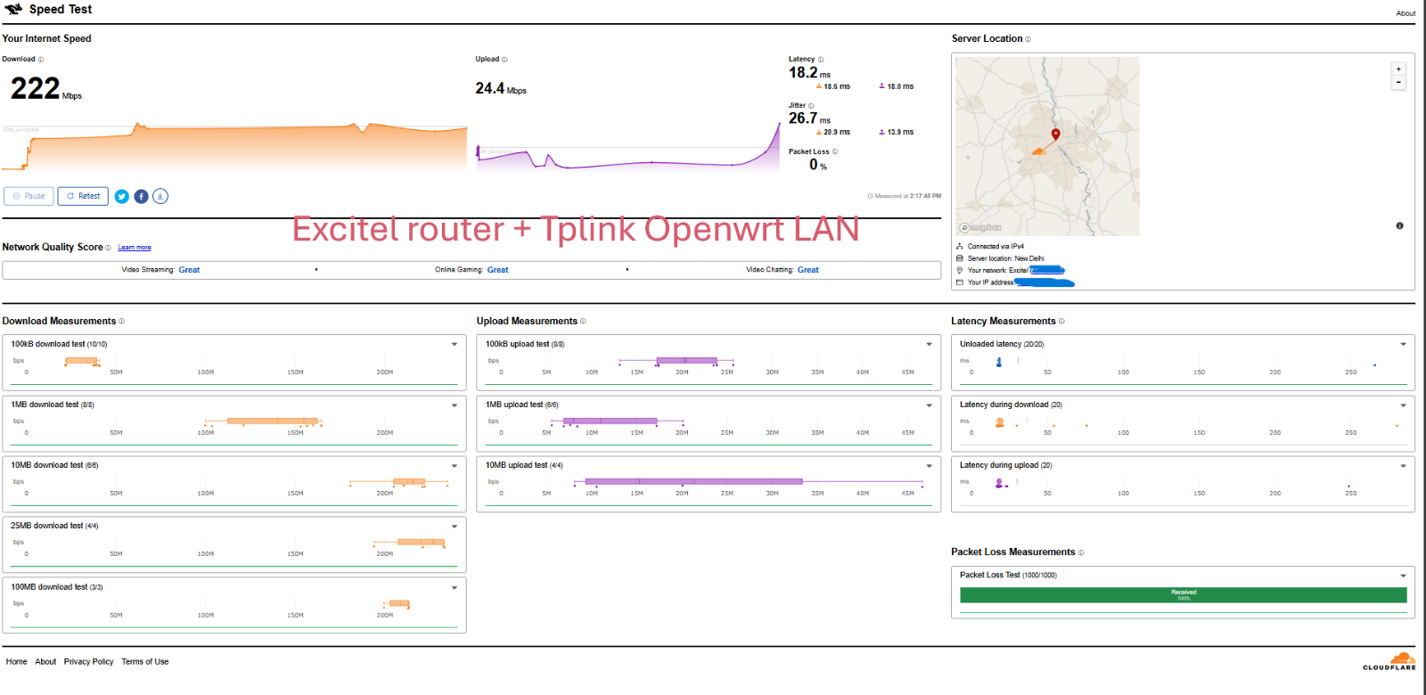Viewport: 1426px width, 695px height.
Task: Expand the Latency during download row
Action: point(1404,405)
